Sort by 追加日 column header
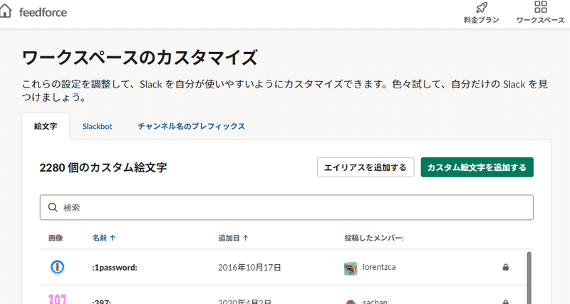The height and width of the screenshot is (304, 570). tap(233, 238)
